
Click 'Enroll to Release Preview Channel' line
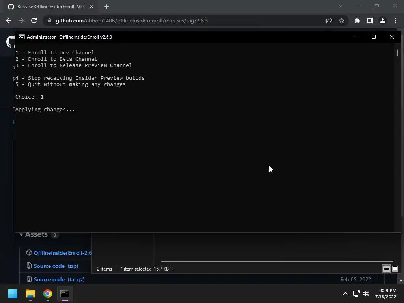[74, 65]
